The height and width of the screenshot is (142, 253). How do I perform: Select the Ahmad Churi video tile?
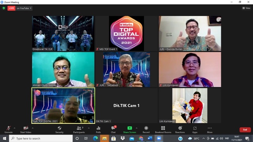point(63,69)
